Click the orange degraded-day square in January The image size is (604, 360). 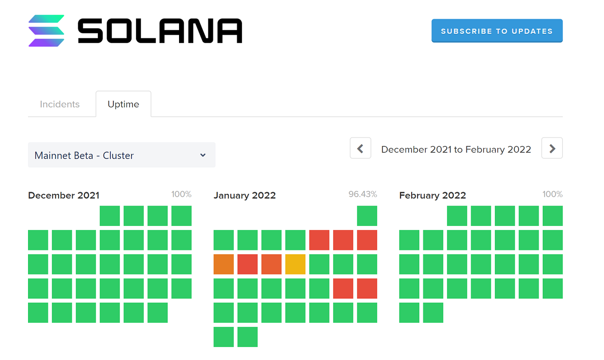(223, 264)
